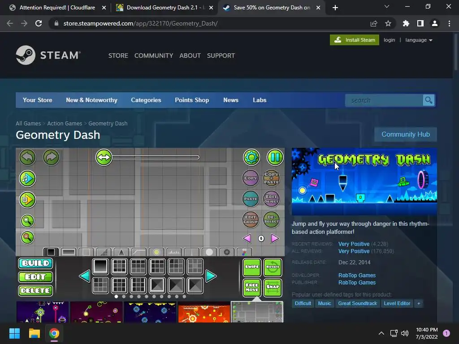Close the Cloudflare tab

104,8
